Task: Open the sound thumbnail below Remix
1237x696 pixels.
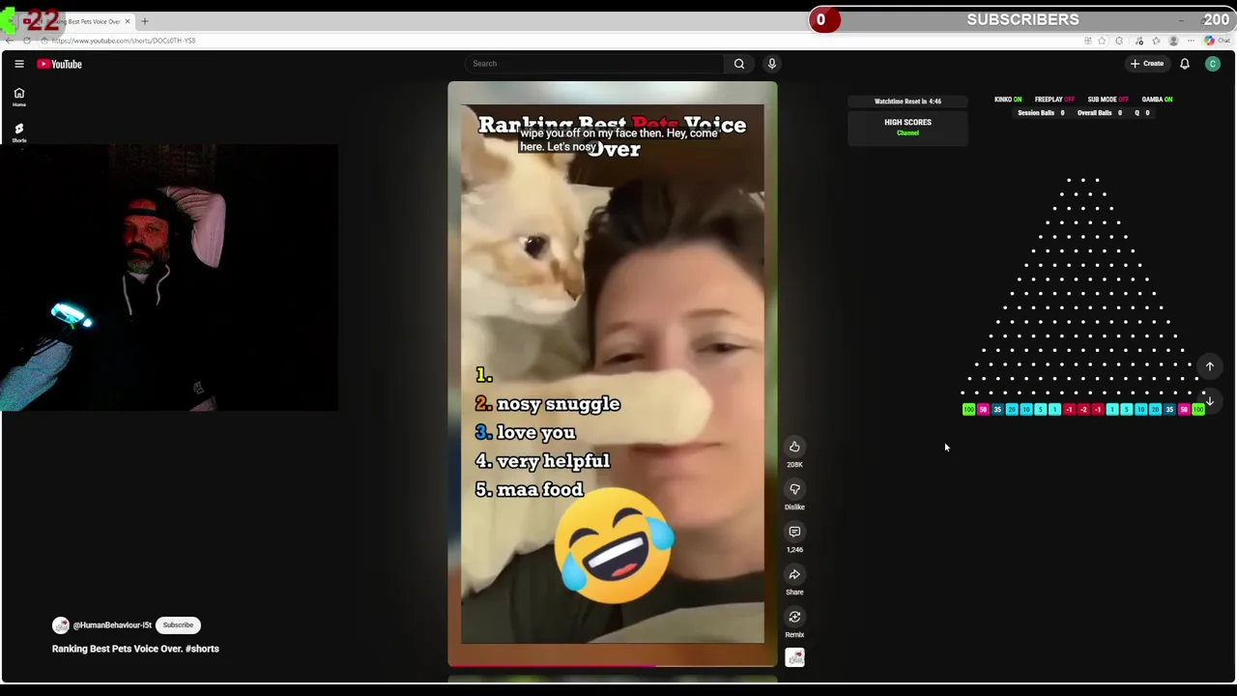Action: point(794,658)
